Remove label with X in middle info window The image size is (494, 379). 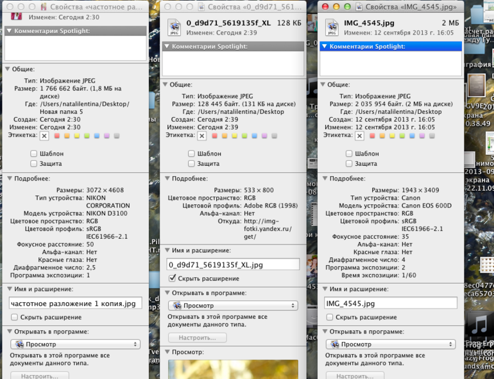click(x=201, y=136)
